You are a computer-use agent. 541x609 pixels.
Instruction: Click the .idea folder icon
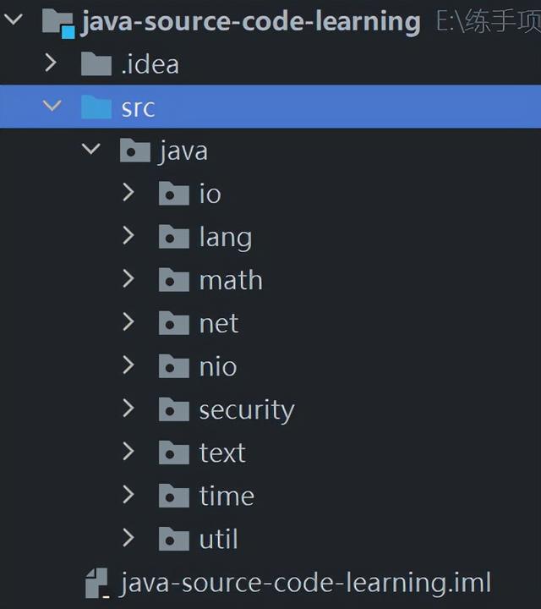96,63
